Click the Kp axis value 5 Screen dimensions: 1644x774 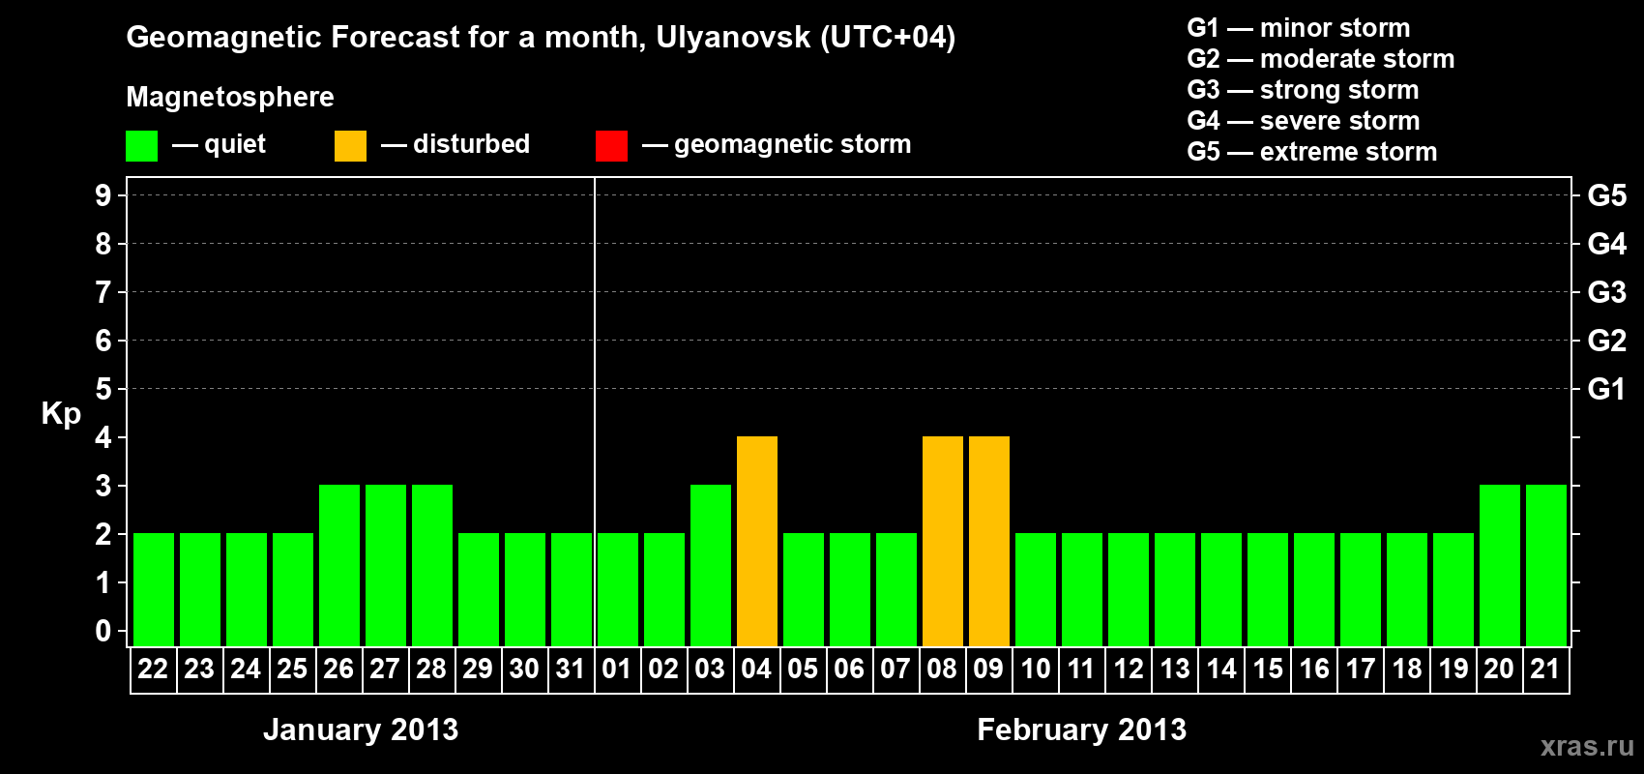pyautogui.click(x=103, y=389)
